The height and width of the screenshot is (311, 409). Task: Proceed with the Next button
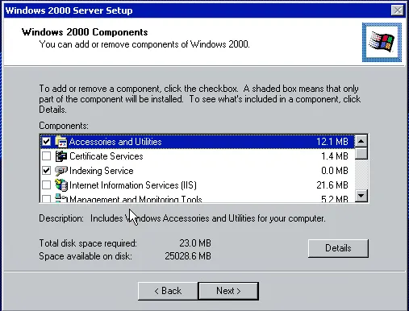(228, 291)
